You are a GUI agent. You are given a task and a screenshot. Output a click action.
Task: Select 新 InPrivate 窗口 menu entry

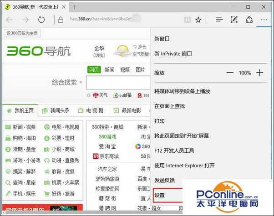pos(173,54)
